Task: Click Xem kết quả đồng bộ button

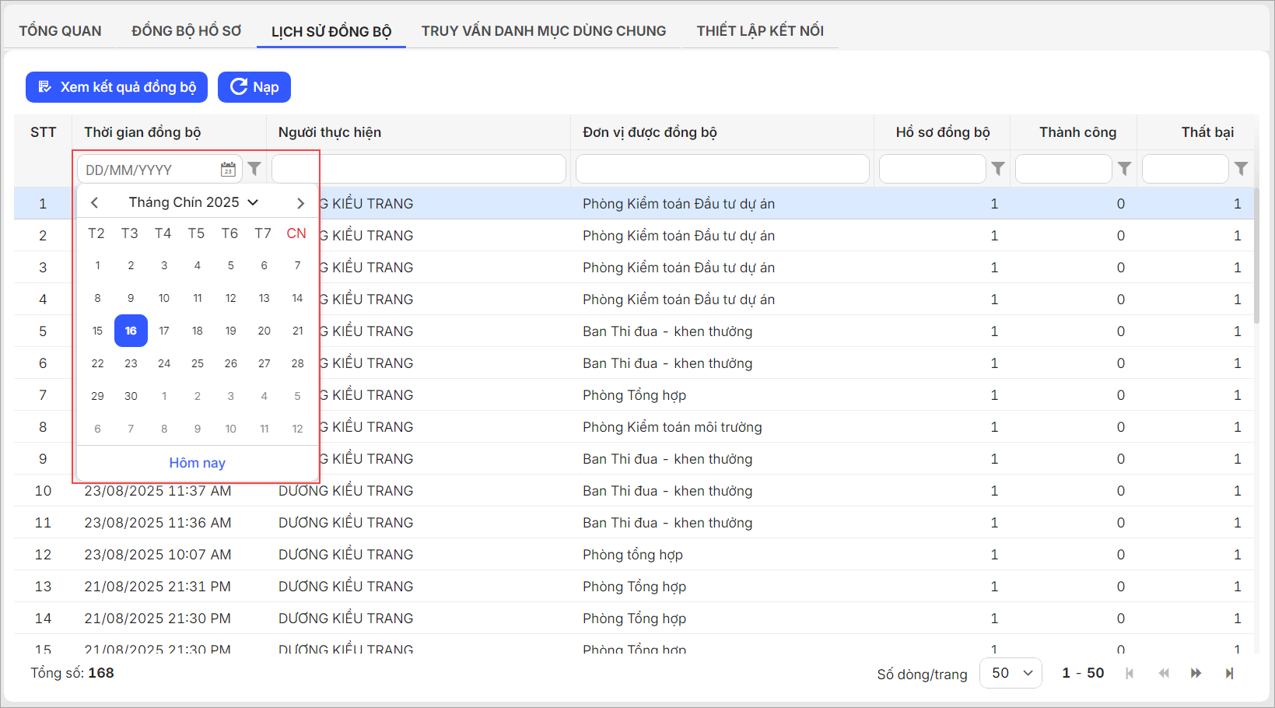Action: (x=117, y=87)
